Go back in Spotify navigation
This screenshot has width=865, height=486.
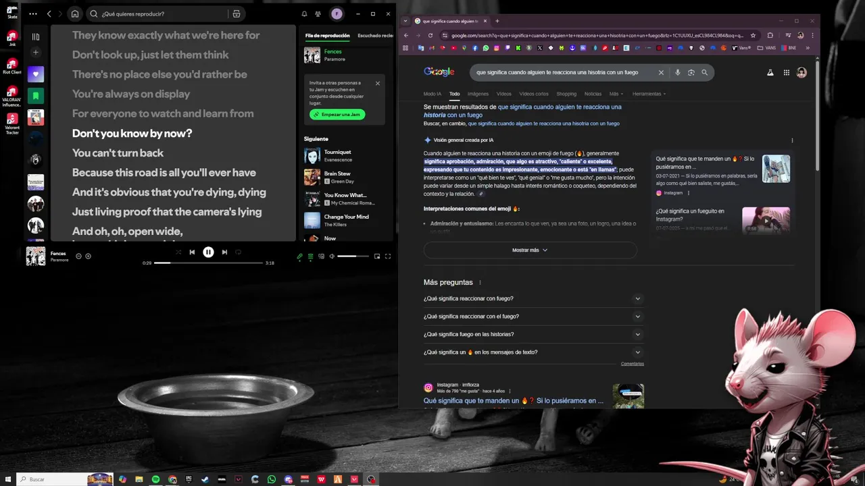point(49,13)
